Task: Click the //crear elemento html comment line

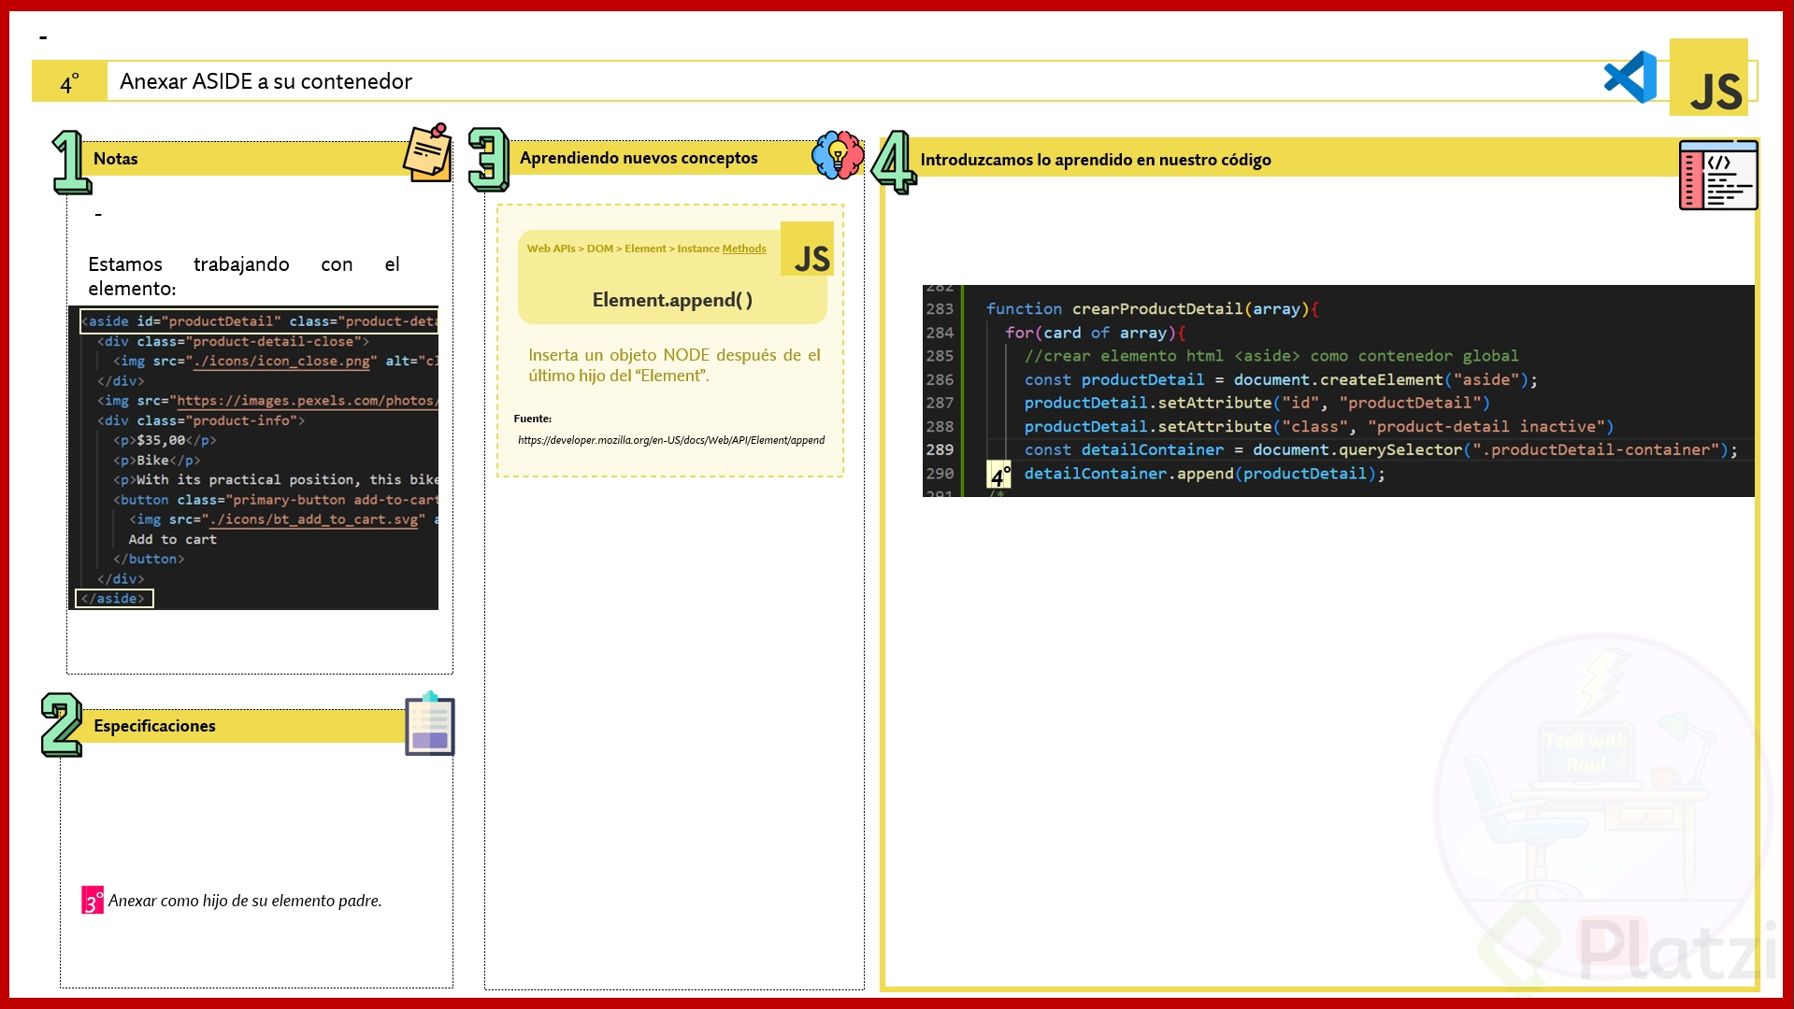Action: pyautogui.click(x=1271, y=356)
